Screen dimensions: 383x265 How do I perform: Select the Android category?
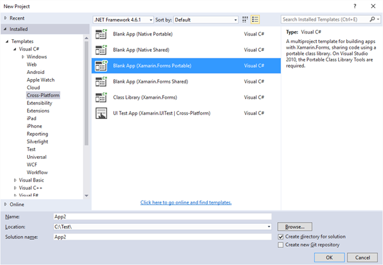tap(35, 72)
